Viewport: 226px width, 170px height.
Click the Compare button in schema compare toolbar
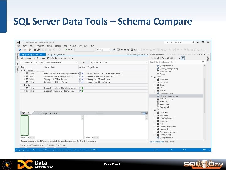click(x=26, y=58)
